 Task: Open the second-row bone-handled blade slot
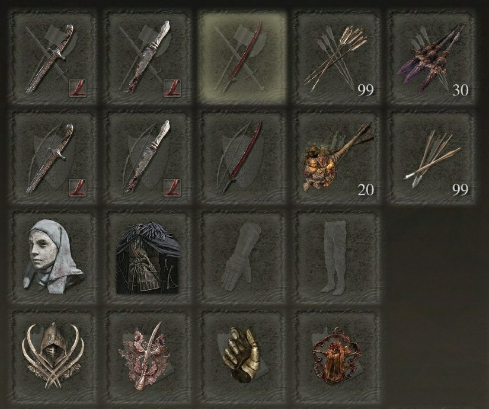click(148, 158)
